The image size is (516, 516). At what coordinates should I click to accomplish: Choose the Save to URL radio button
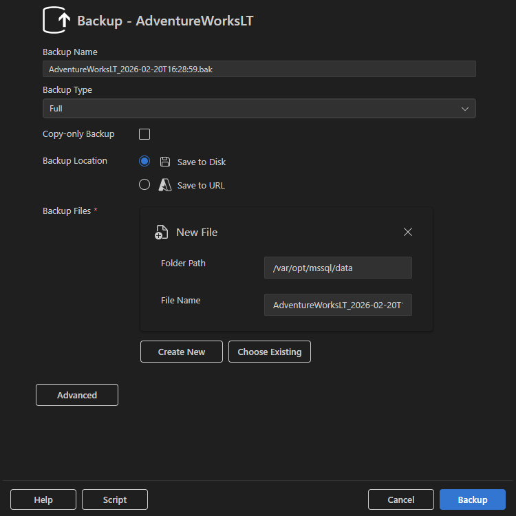[x=144, y=184]
